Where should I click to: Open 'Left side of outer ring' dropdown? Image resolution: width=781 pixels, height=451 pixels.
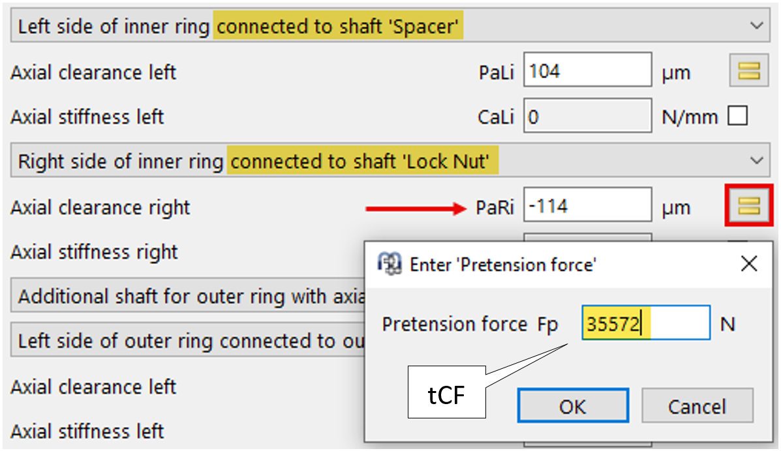click(x=189, y=341)
